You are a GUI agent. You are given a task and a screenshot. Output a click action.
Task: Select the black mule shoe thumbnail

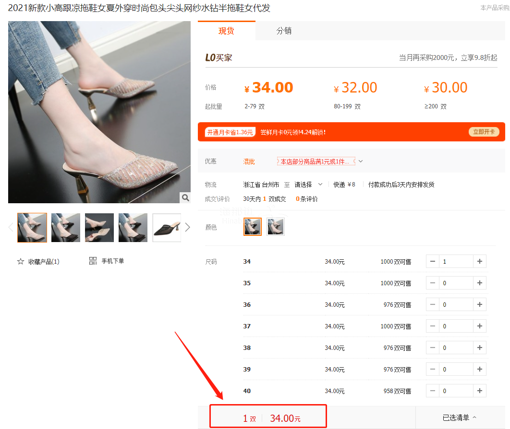pos(167,227)
